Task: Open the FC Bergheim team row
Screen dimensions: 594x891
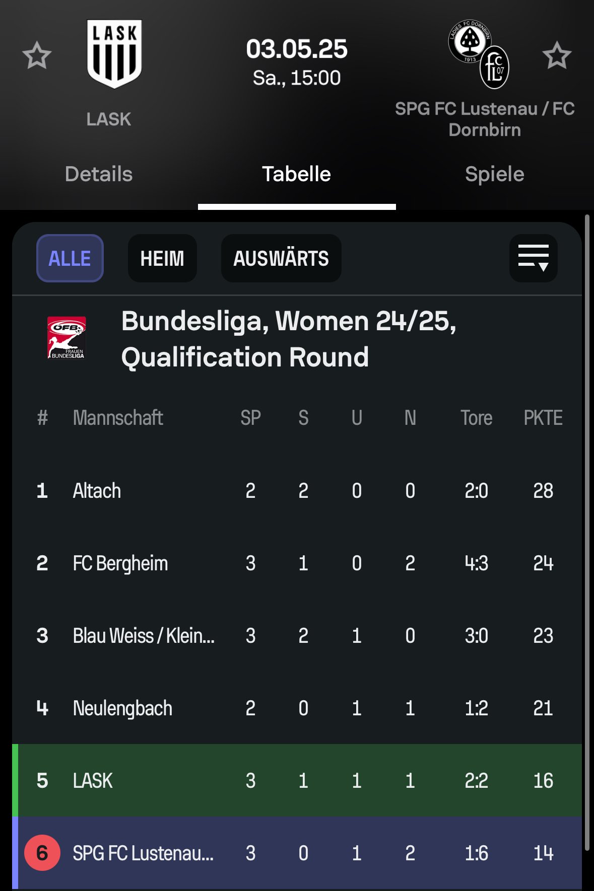Action: tap(297, 563)
